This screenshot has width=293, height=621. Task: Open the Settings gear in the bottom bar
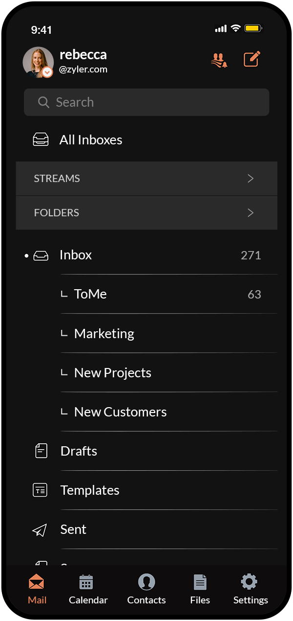[250, 582]
